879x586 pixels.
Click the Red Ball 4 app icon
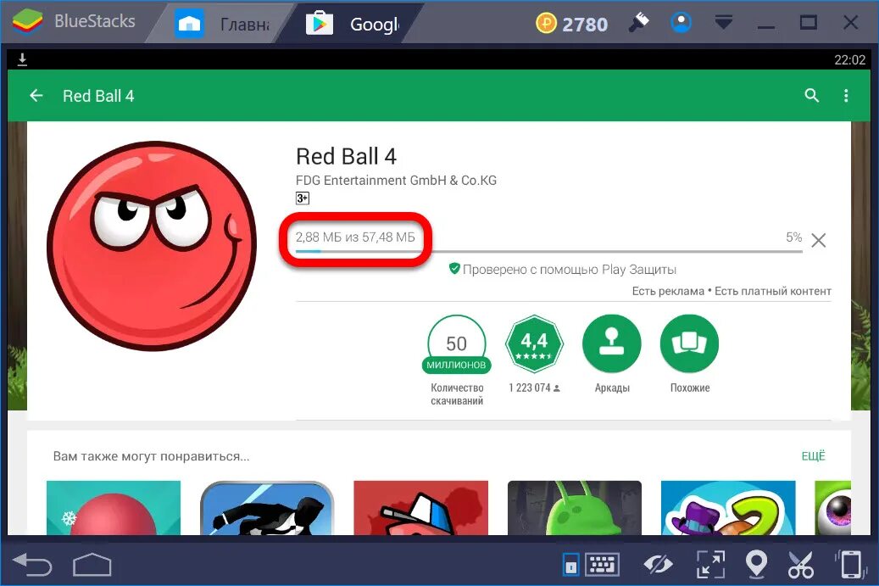tap(152, 246)
